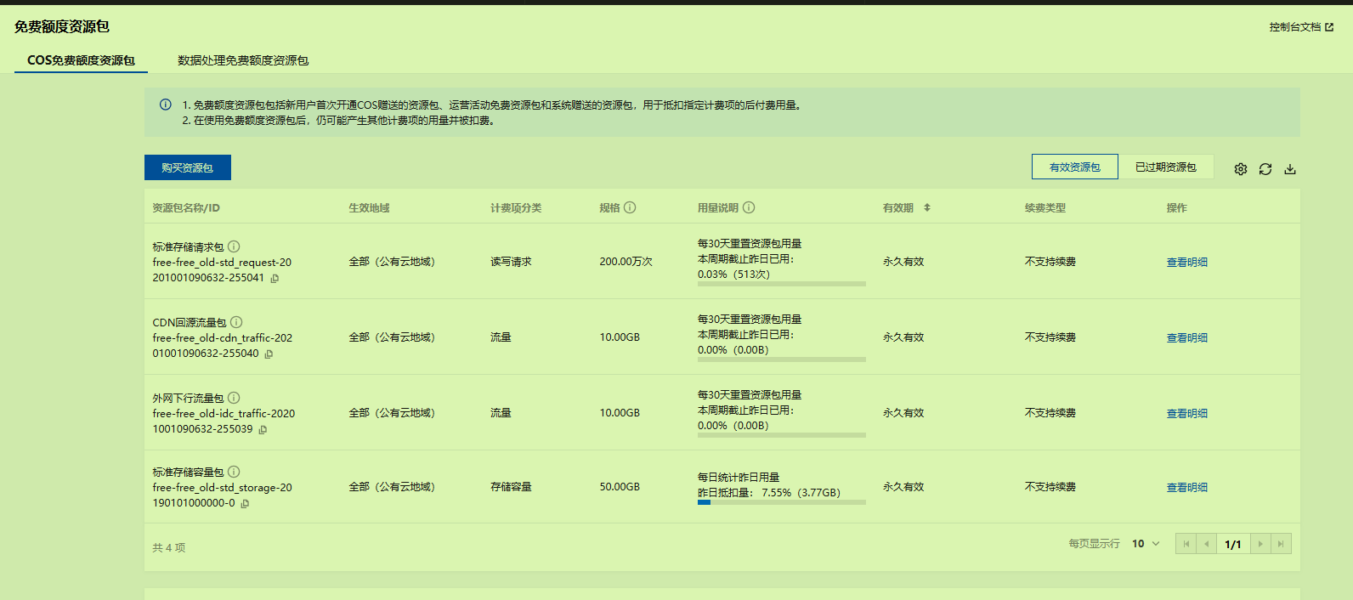
Task: Select 有效资源包 filter
Action: pos(1075,167)
